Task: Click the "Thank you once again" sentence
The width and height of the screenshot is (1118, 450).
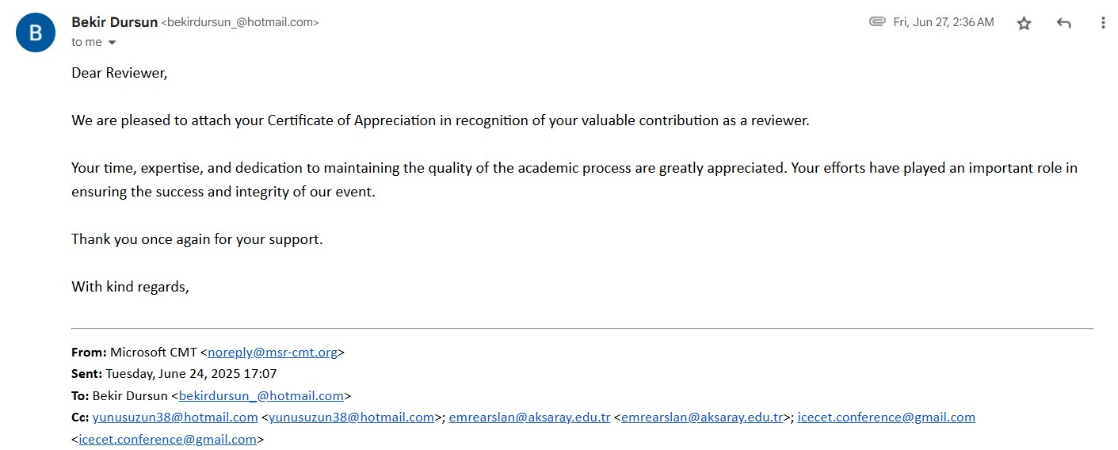Action: pos(197,239)
